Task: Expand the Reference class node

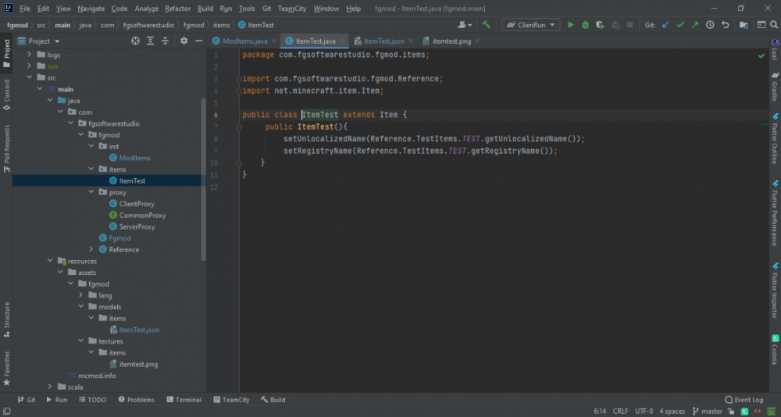Action: pos(91,250)
